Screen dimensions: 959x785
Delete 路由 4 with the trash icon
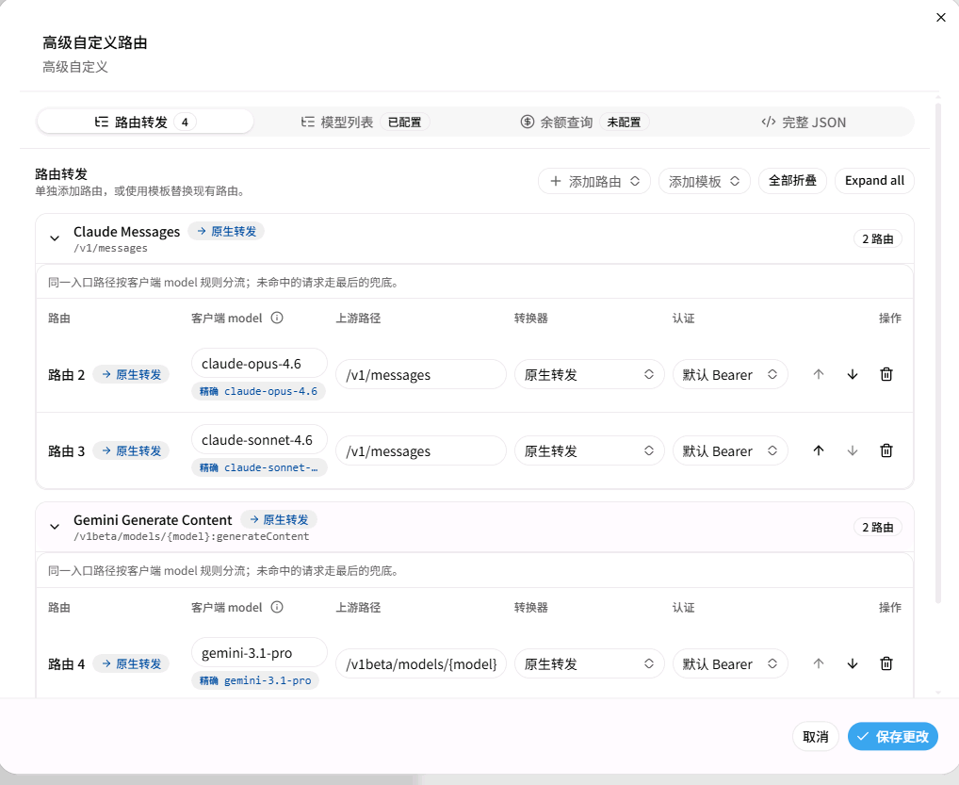coord(886,663)
